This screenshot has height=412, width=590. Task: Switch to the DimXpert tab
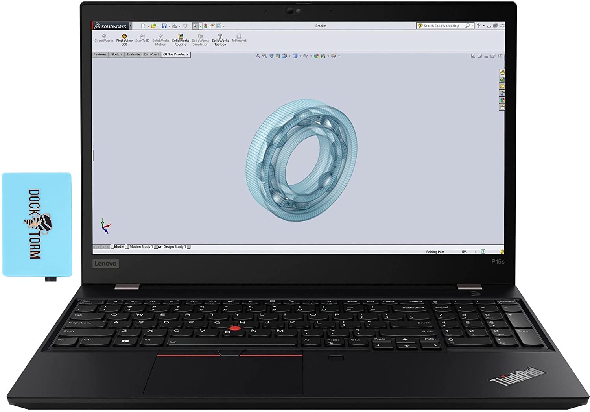pos(151,54)
